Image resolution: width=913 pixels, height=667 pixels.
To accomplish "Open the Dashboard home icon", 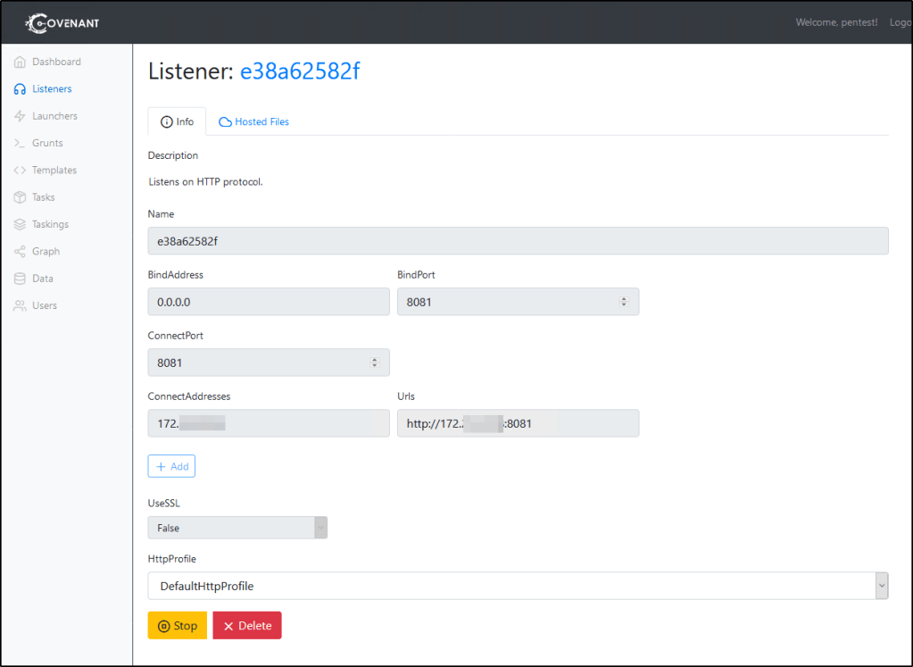I will [x=21, y=63].
